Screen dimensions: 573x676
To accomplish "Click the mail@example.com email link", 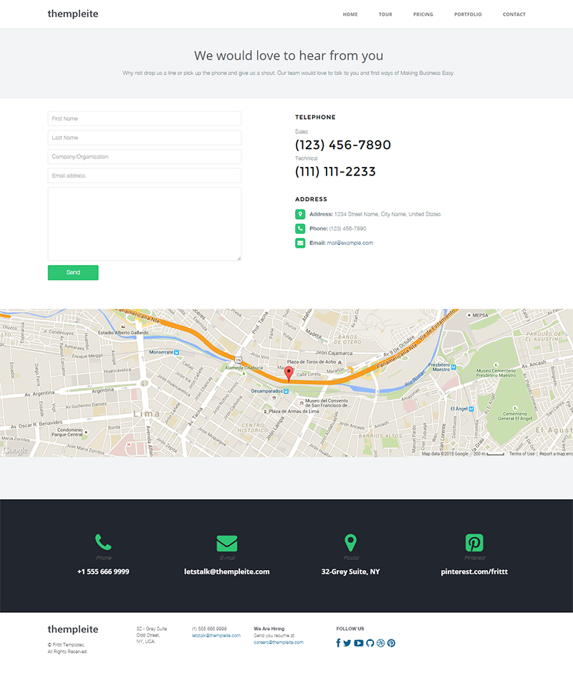I will click(350, 243).
